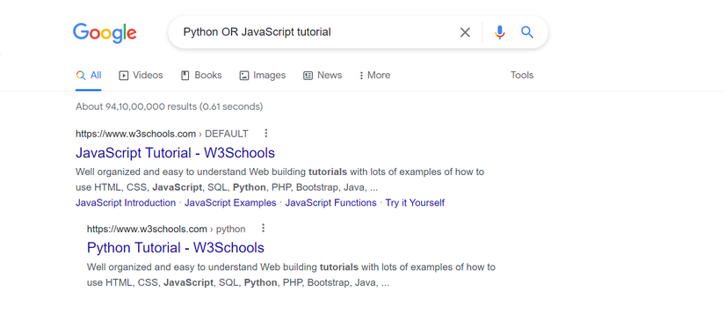Switch to the Videos tab
Viewport: 725px width, 321px height.
(141, 76)
